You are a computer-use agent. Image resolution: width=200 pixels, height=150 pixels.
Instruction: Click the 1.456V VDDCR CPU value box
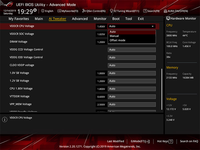click(x=101, y=27)
